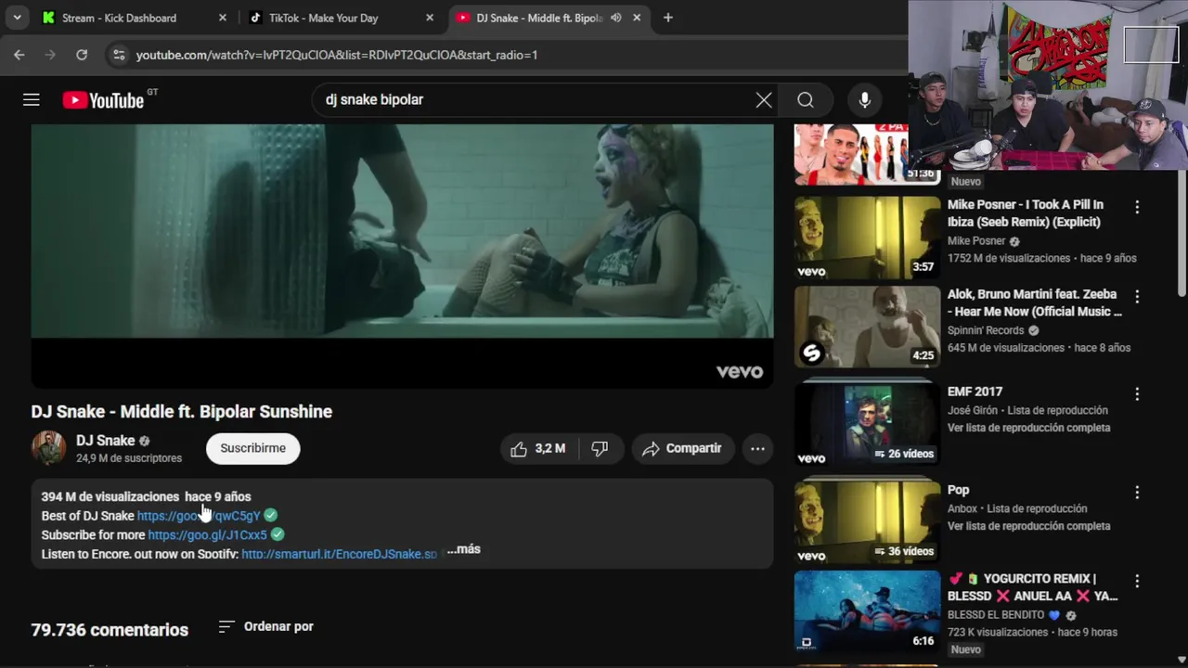Click the magnifier search button

(806, 100)
